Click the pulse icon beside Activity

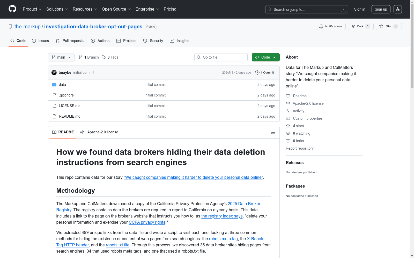(288, 111)
